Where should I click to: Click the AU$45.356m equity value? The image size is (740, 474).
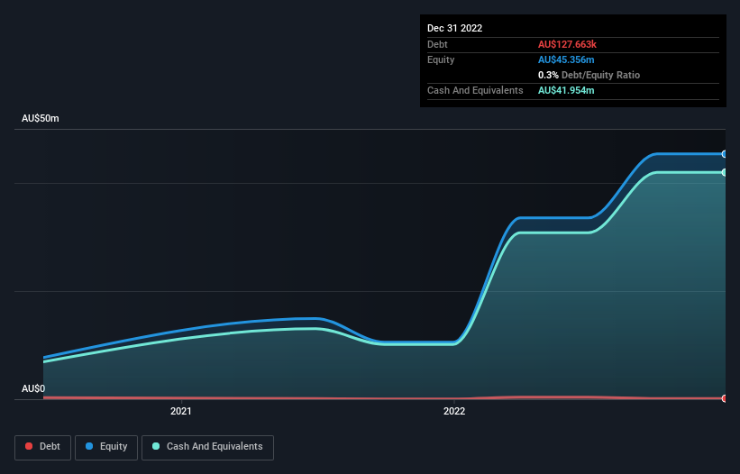click(x=566, y=59)
